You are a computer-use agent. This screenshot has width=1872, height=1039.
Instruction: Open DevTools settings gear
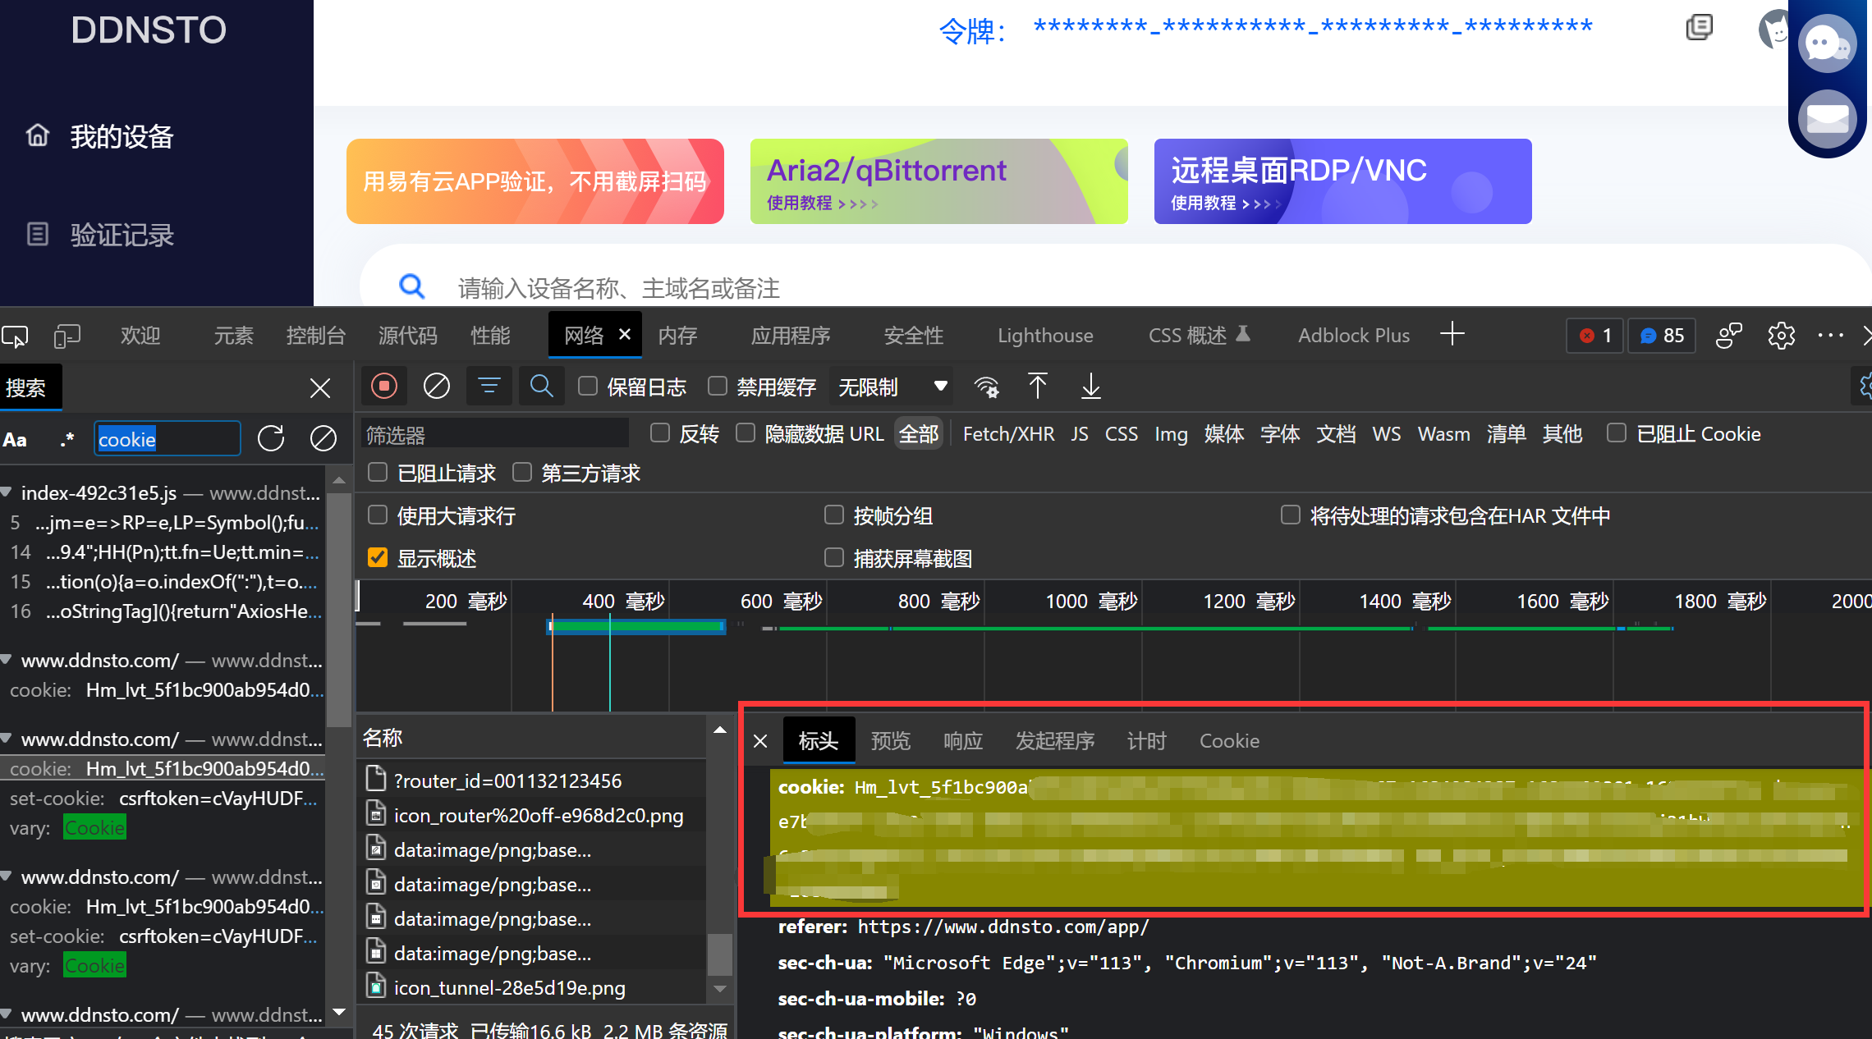[1781, 336]
